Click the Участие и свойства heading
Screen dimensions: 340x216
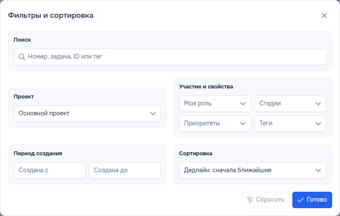[x=206, y=87]
